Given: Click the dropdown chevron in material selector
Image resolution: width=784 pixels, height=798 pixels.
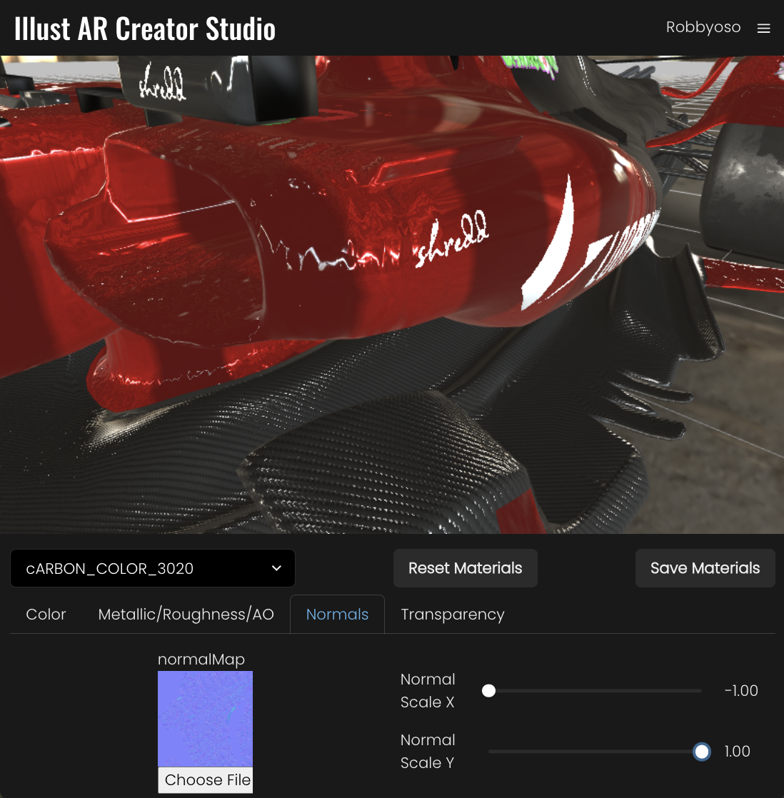Looking at the screenshot, I should [x=276, y=568].
